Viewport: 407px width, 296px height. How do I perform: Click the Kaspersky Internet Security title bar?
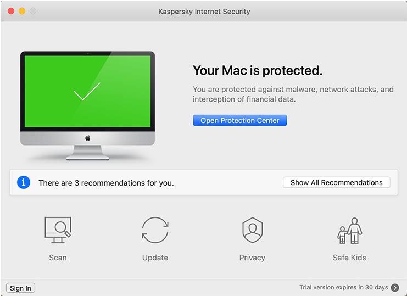204,11
